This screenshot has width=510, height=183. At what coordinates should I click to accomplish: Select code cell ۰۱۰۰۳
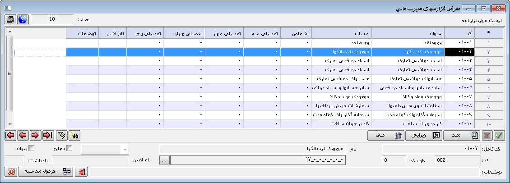click(459, 61)
